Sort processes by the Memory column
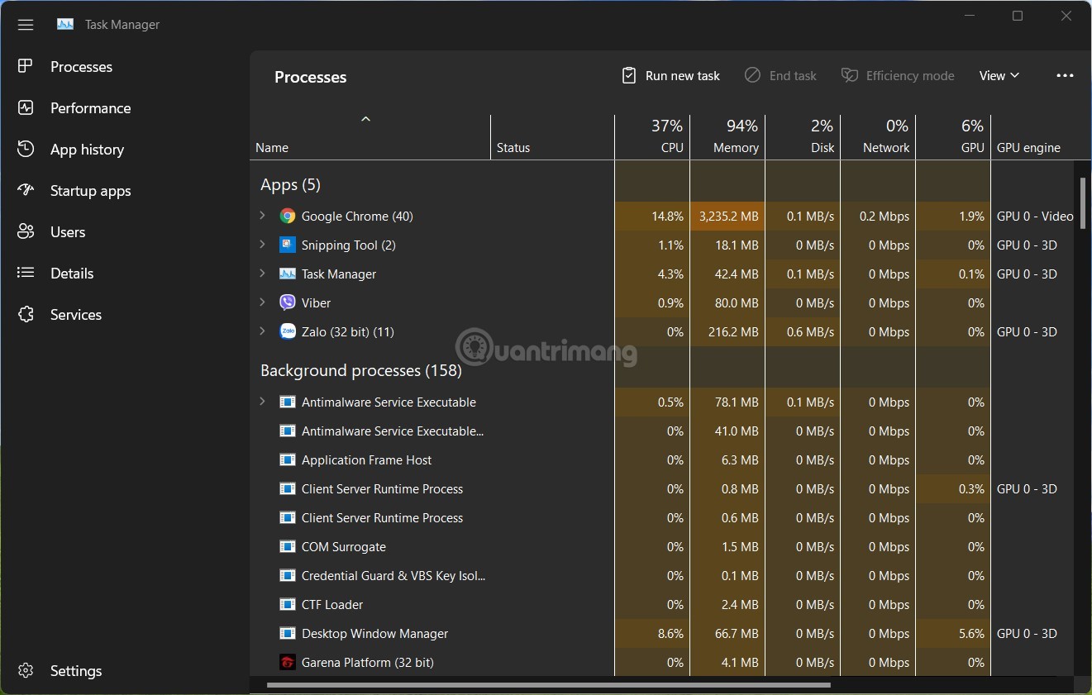 coord(727,137)
